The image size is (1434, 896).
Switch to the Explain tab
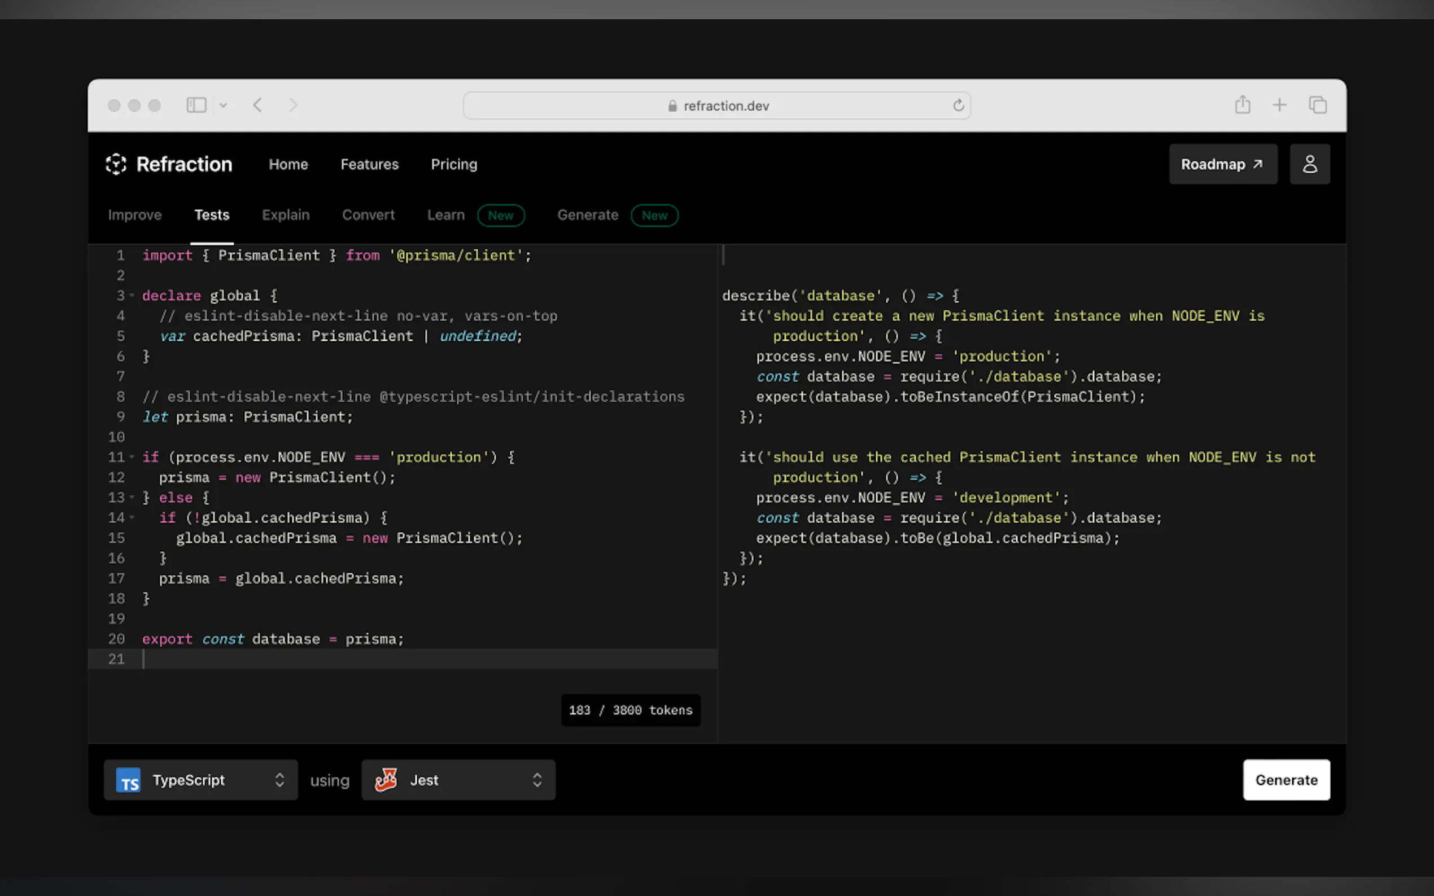(286, 215)
